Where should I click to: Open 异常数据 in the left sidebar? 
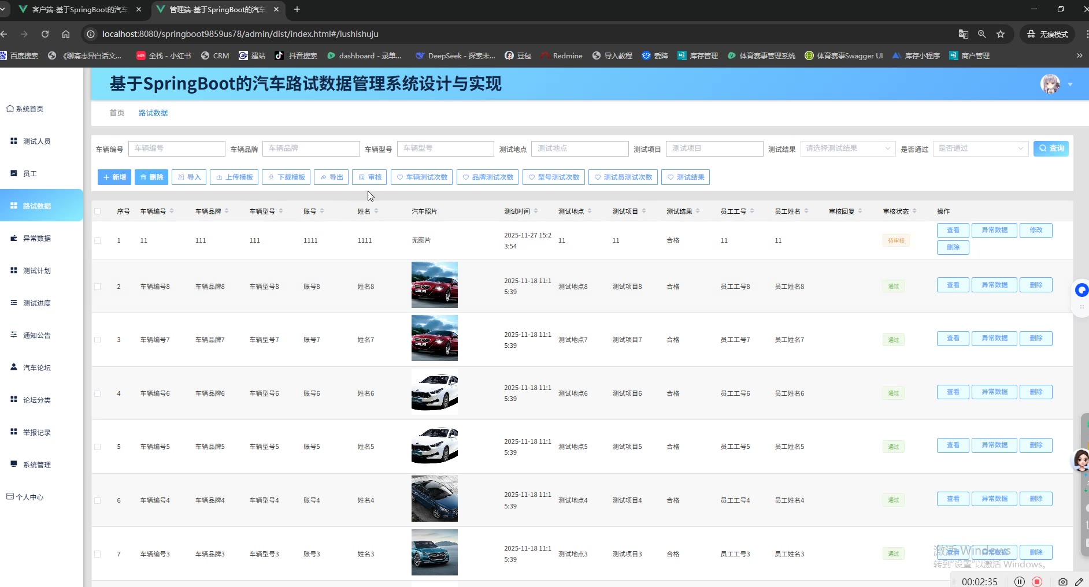[37, 238]
